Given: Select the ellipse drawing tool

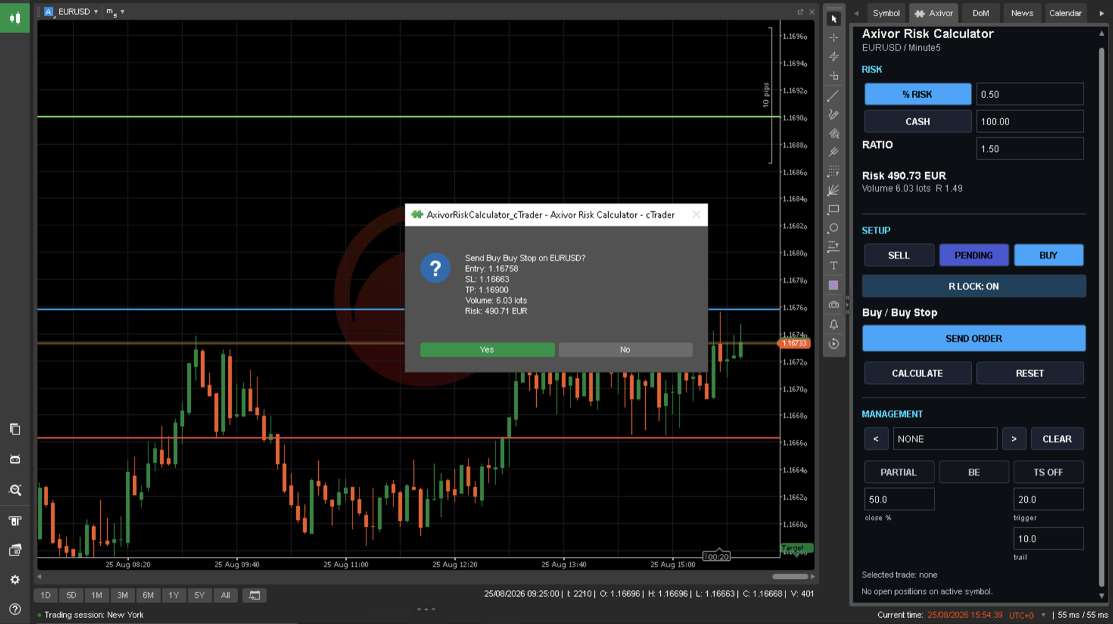Looking at the screenshot, I should point(834,228).
